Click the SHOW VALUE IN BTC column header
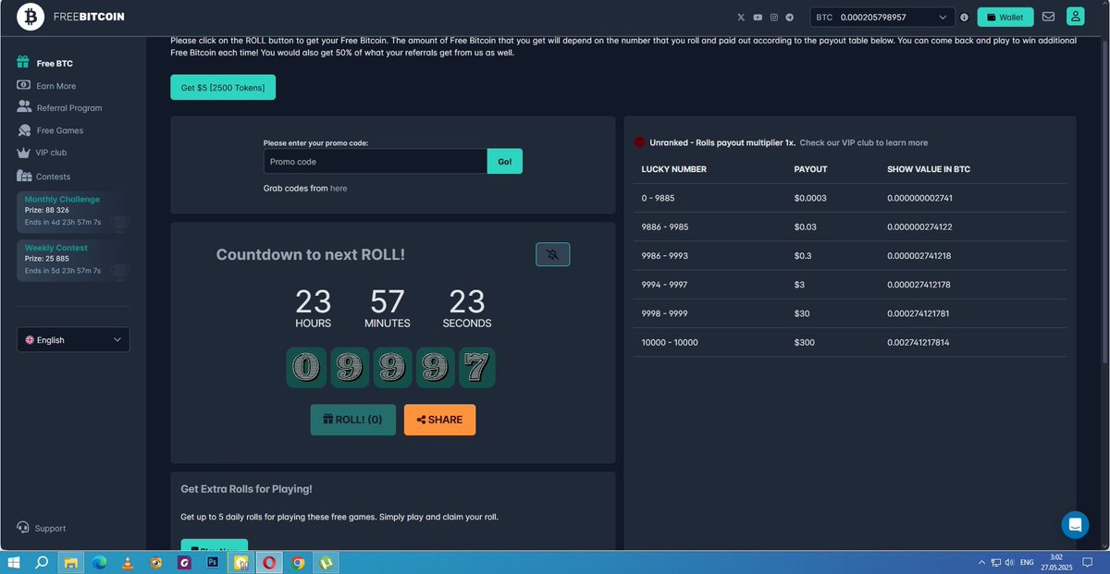1110x574 pixels. pos(929,169)
